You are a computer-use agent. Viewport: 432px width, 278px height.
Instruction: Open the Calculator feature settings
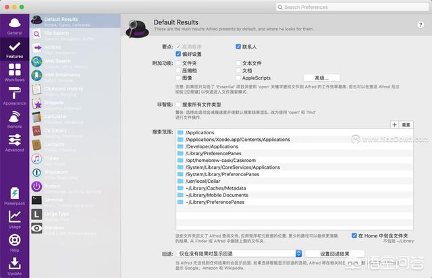point(57,119)
